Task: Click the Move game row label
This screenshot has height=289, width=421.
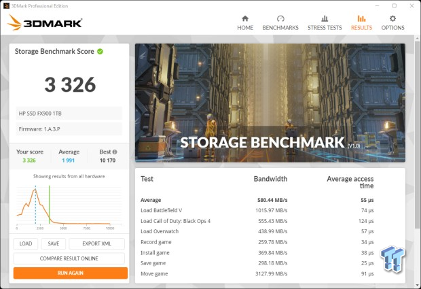Action: click(154, 274)
